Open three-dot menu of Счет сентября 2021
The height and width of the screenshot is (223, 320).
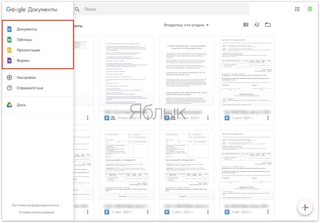pos(148,212)
